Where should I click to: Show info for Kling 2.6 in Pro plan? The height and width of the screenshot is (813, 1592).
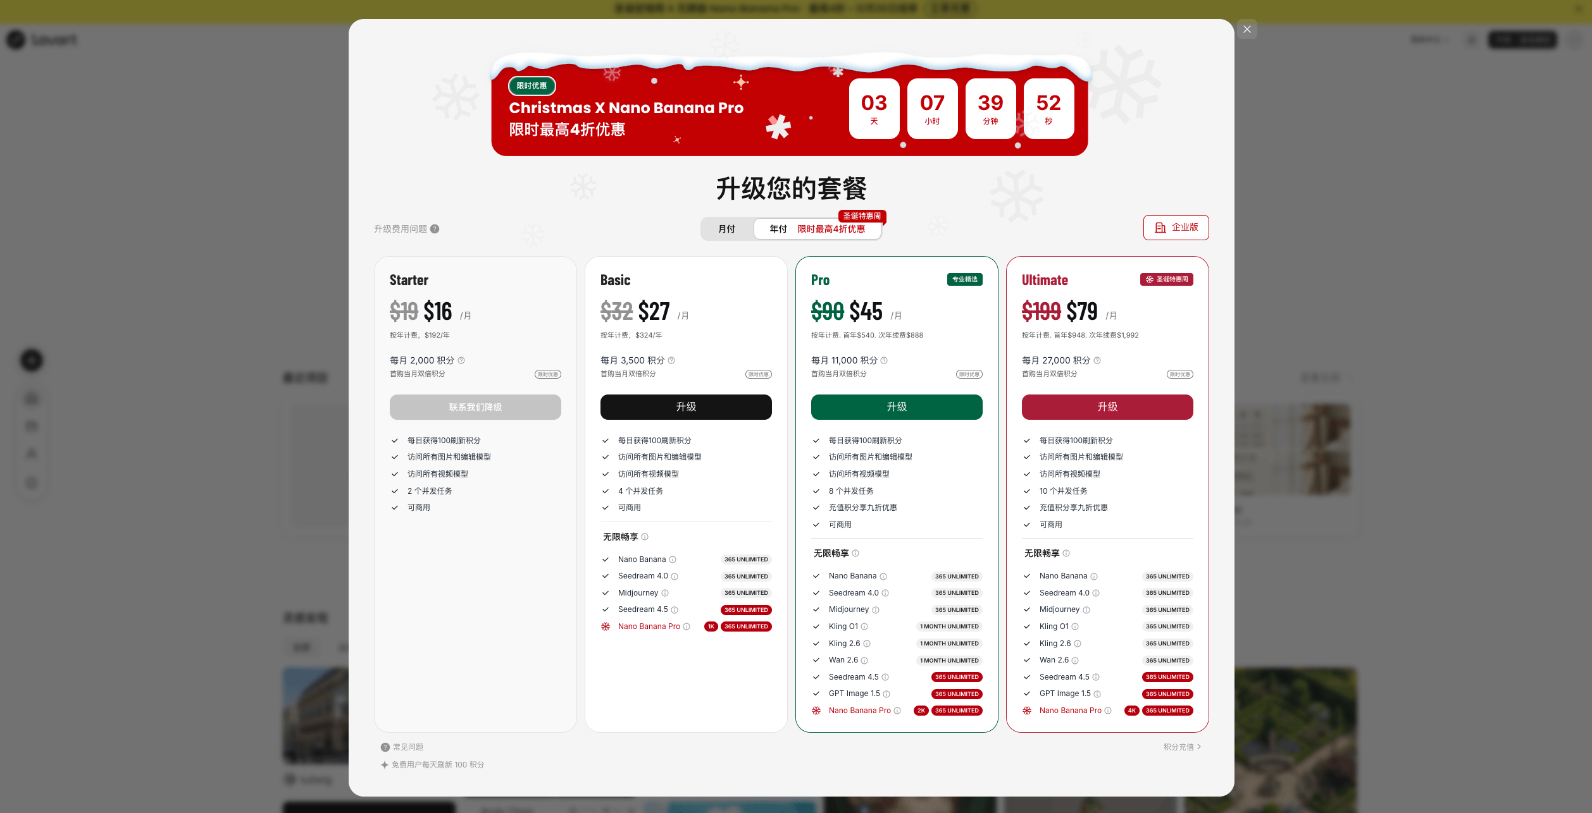click(867, 644)
